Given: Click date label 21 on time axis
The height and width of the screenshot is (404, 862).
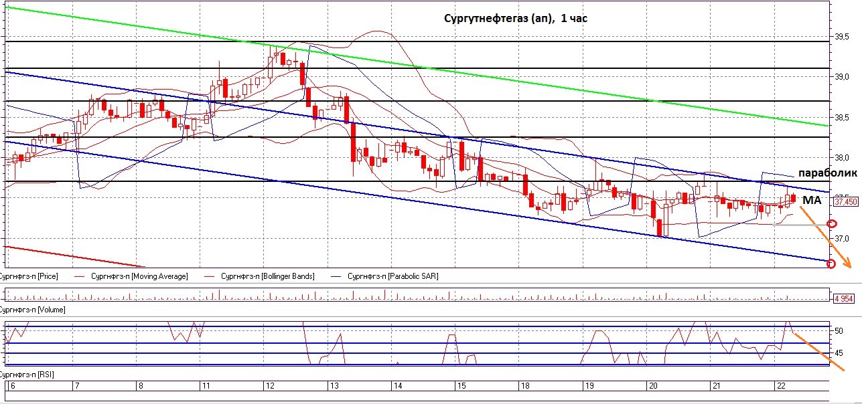Looking at the screenshot, I should tap(716, 386).
